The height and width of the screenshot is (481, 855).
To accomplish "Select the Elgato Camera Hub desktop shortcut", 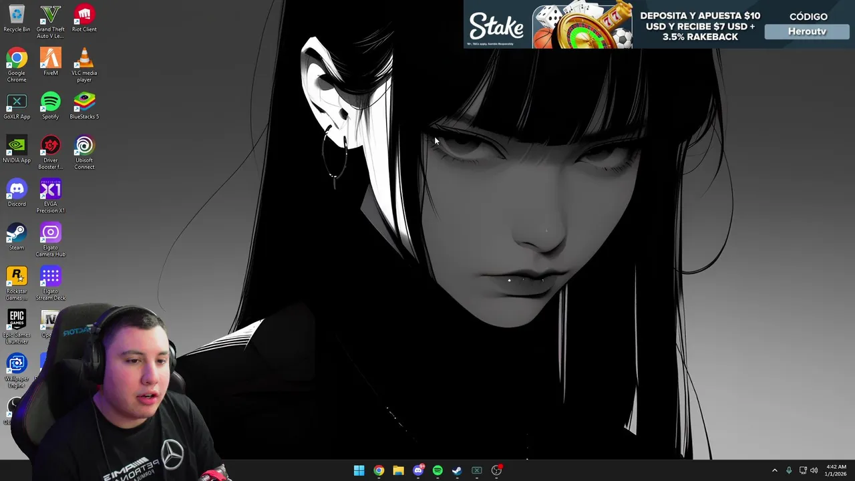I will [51, 240].
